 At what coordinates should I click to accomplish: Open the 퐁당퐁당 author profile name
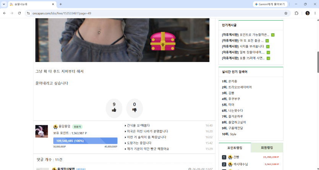click(x=65, y=126)
